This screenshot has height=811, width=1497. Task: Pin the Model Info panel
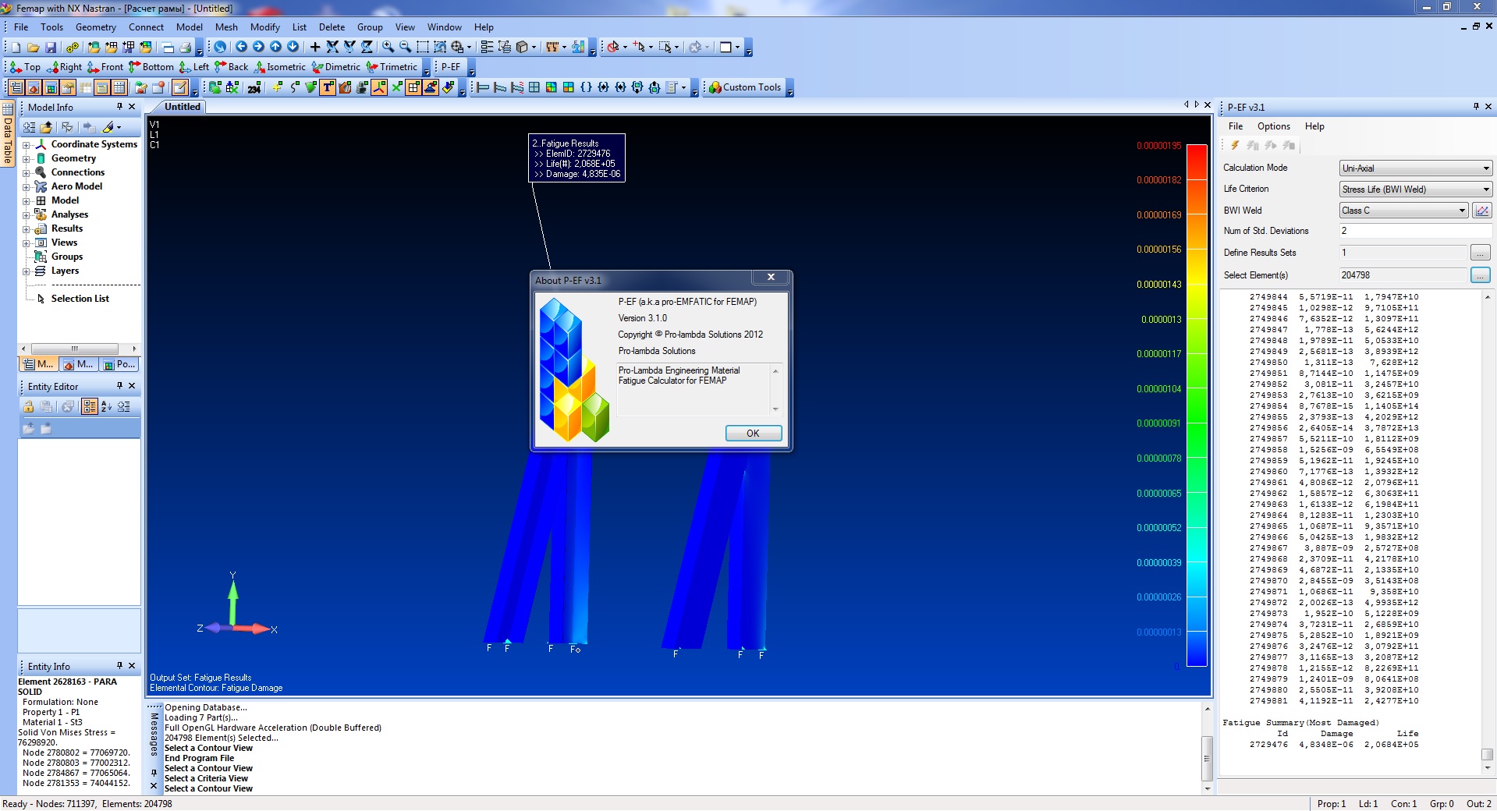[x=119, y=107]
